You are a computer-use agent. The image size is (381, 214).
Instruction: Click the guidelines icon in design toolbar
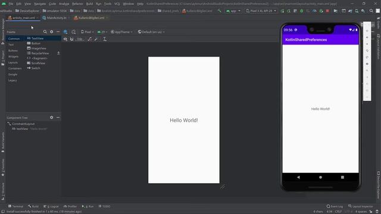[x=105, y=39]
